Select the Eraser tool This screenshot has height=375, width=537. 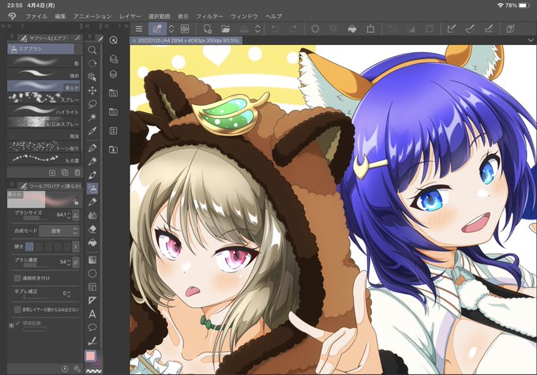[x=92, y=229]
